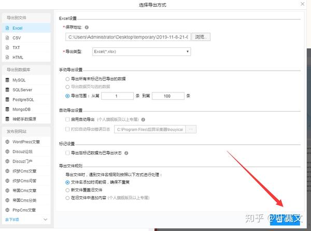Choose PostgreSQL label in sidebar
The height and width of the screenshot is (231, 311).
pyautogui.click(x=23, y=100)
